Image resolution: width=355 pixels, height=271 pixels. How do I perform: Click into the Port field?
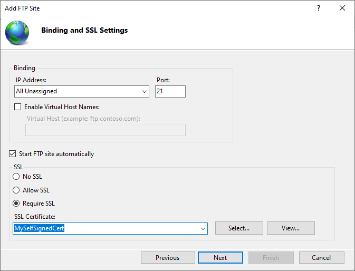[170, 92]
